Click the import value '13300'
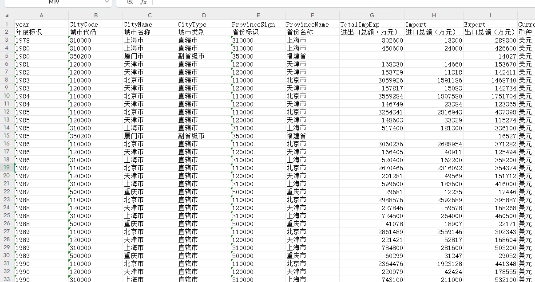 point(434,40)
